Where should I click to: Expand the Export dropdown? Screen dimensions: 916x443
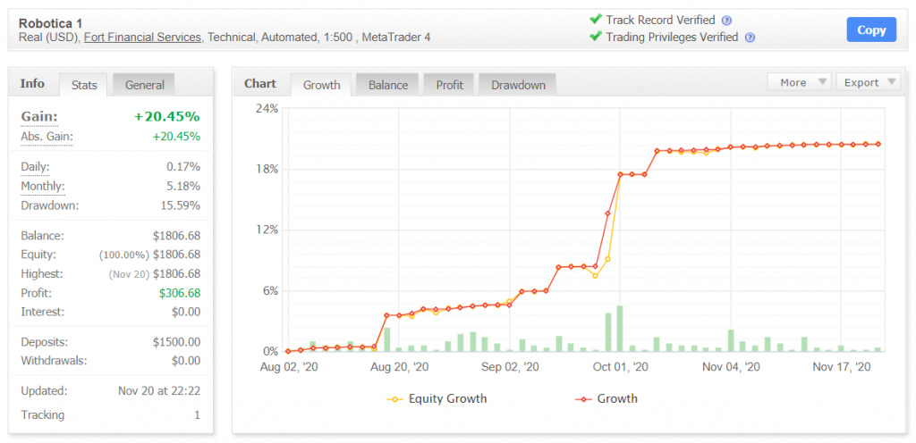pos(869,82)
